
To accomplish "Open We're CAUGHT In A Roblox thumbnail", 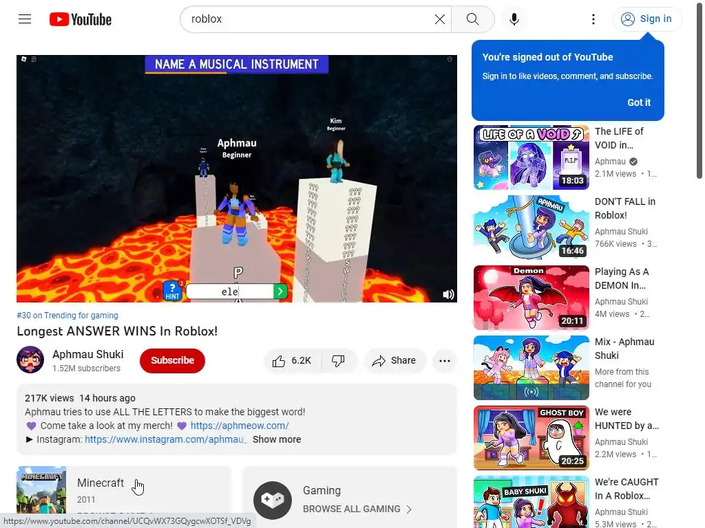I will point(531,502).
